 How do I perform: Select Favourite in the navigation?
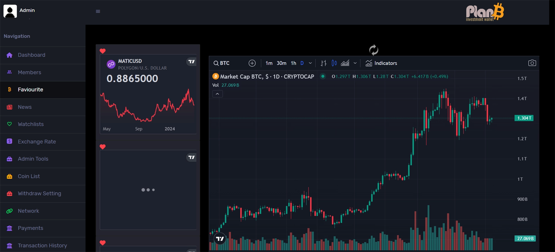(x=43, y=90)
